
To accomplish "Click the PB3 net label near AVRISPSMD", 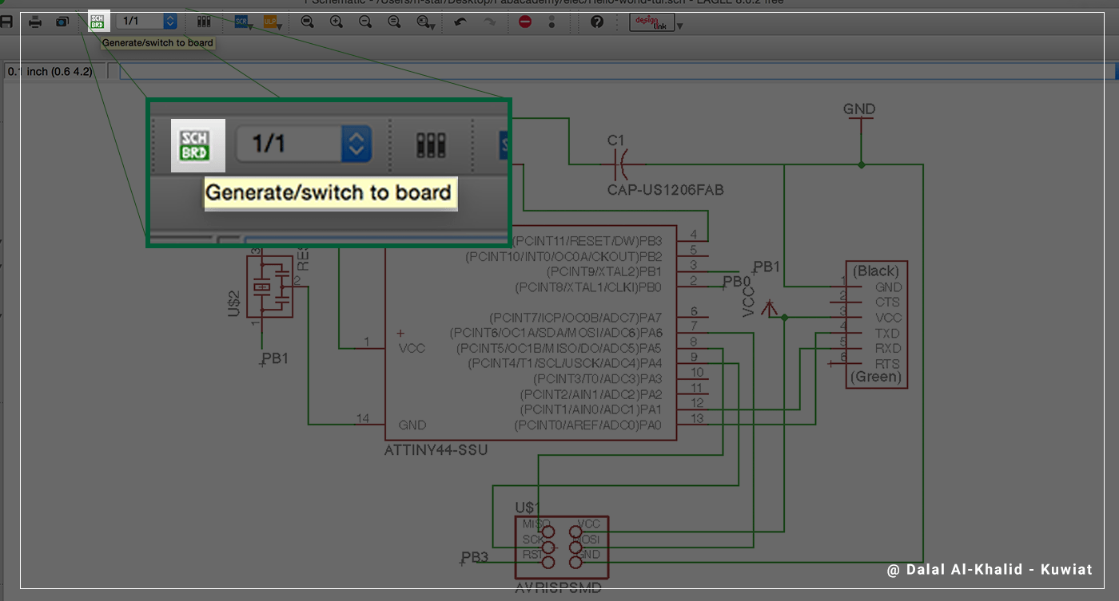I will [x=475, y=557].
